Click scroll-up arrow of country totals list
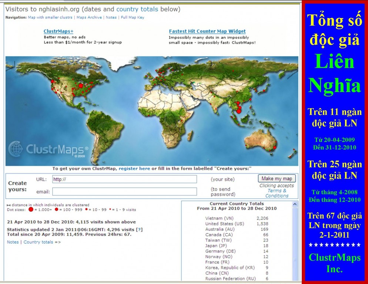 pyautogui.click(x=295, y=204)
